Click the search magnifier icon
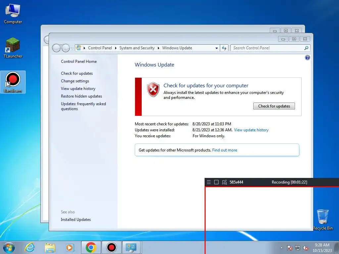The image size is (339, 254). coord(306,48)
